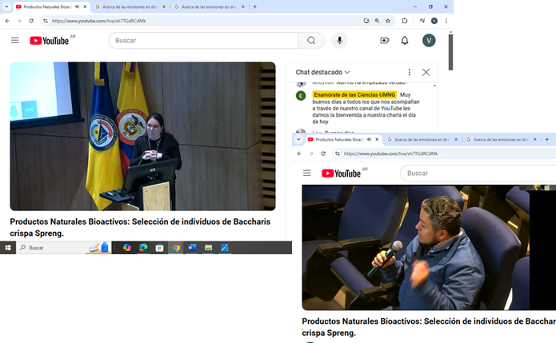Open the YouTube account avatar "V"
This screenshot has width=556, height=343.
[x=429, y=41]
